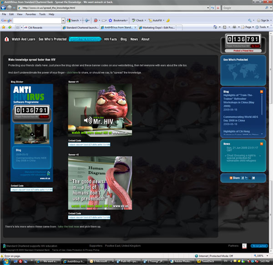Switch to the Standard Chartered launch tab
Viewport: 273px width, 265px height.
[x=81, y=27]
